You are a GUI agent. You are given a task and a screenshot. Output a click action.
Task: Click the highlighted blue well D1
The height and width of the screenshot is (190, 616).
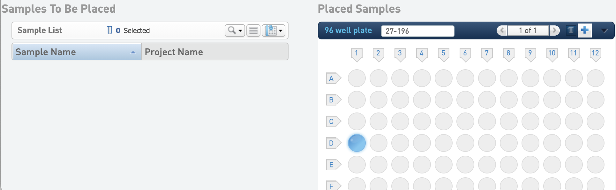pos(357,143)
